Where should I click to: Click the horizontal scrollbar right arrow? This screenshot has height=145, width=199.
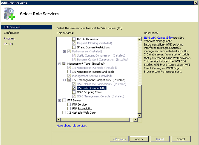pyautogui.click(x=136, y=120)
